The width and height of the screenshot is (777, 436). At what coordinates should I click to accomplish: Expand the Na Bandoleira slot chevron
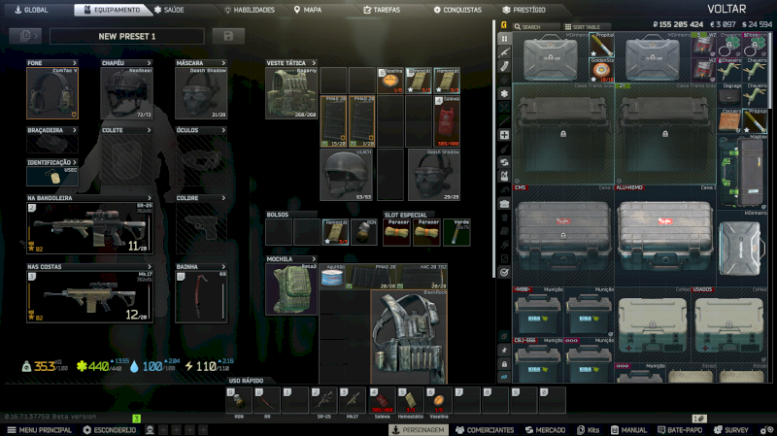pyautogui.click(x=150, y=198)
